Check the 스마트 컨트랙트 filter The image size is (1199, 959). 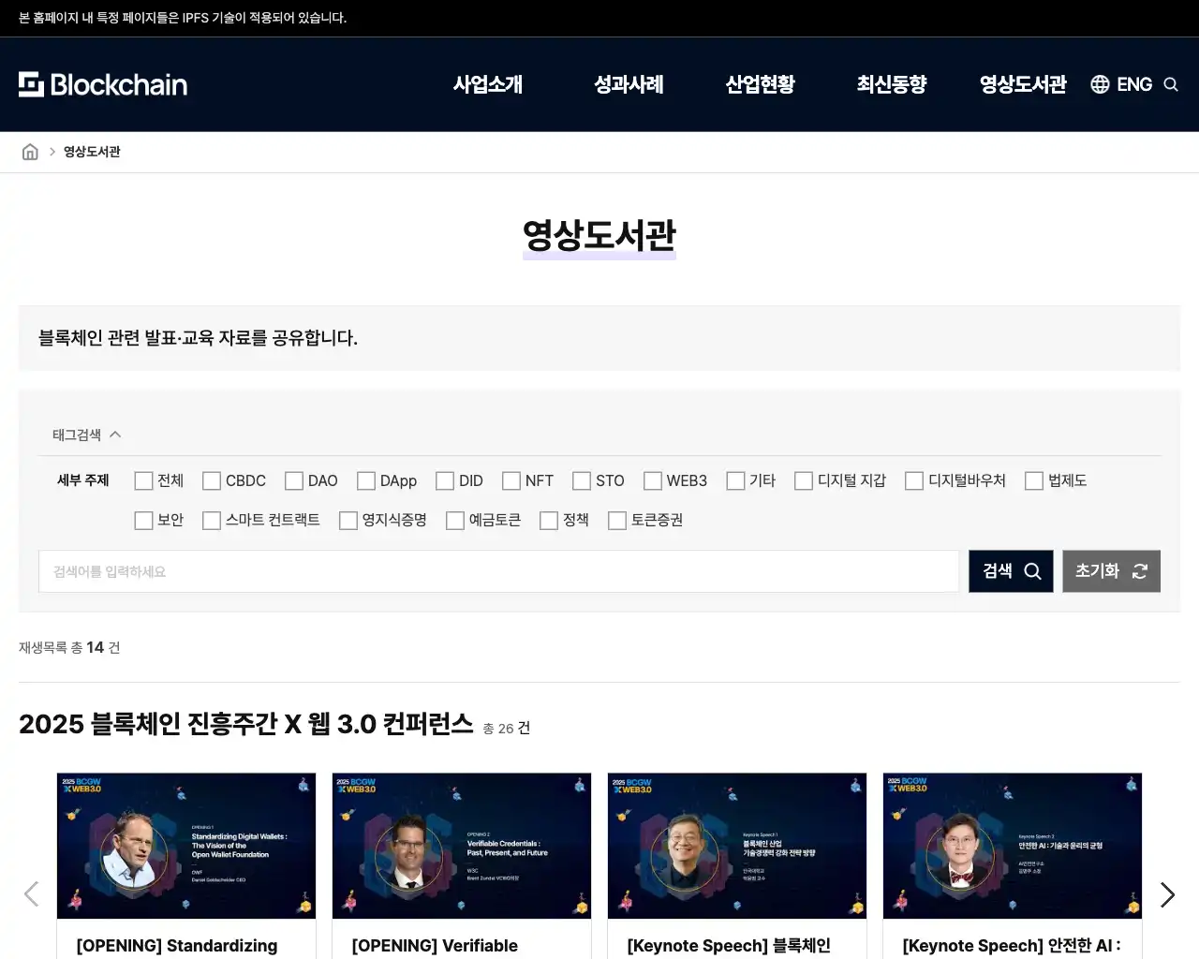click(211, 520)
